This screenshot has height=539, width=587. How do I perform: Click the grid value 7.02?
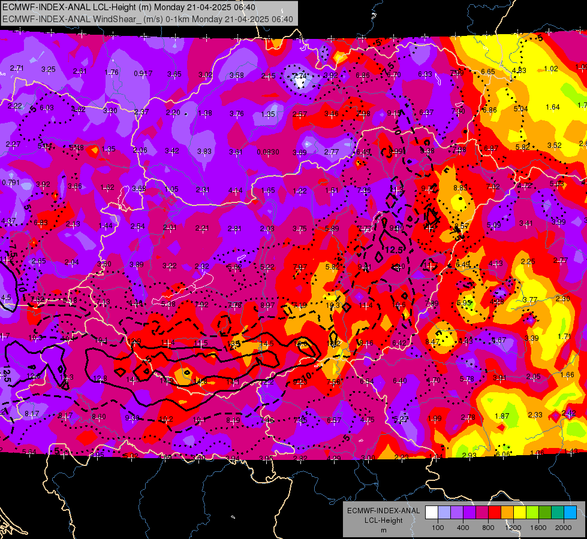(x=493, y=187)
